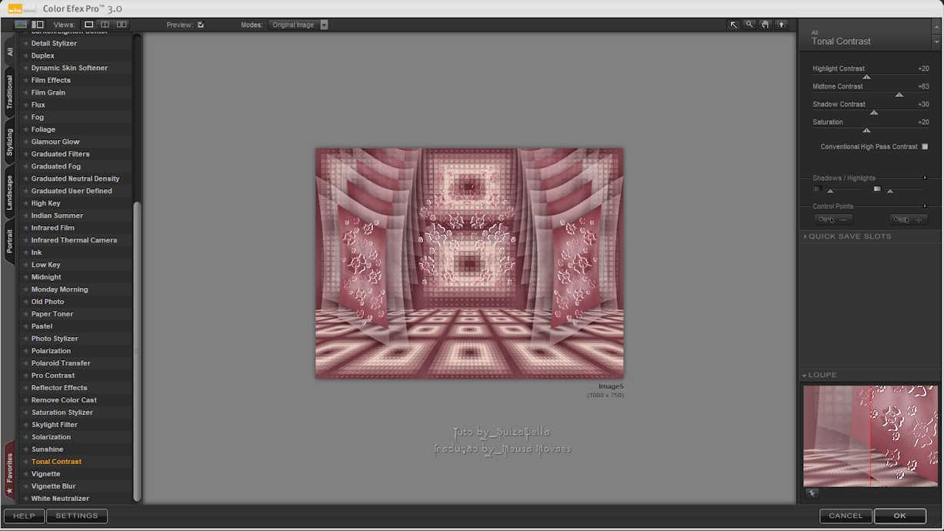
Task: Open the Modes dropdown
Action: click(x=299, y=25)
